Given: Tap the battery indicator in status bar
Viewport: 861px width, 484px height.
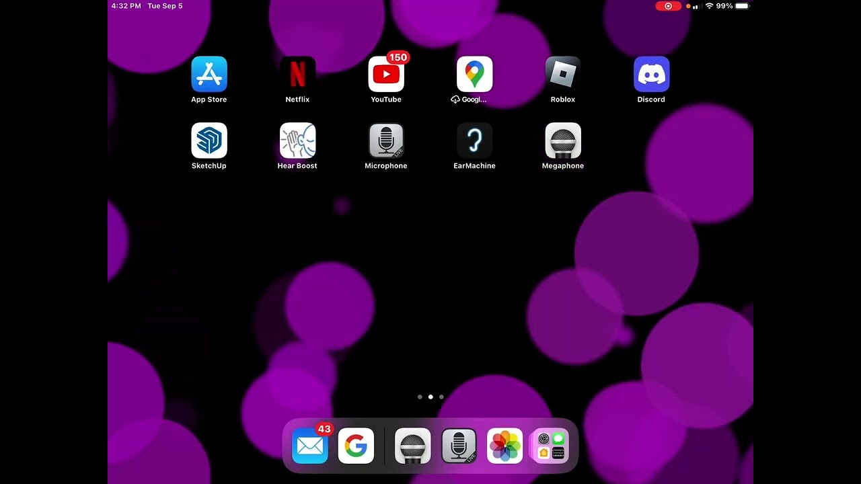Looking at the screenshot, I should pos(742,6).
